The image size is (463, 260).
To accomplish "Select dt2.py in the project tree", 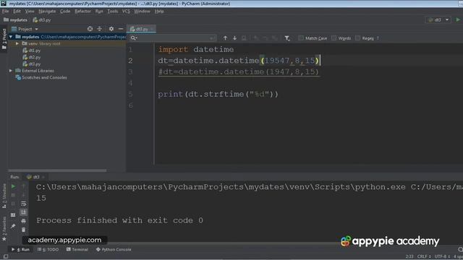I will (x=32, y=57).
